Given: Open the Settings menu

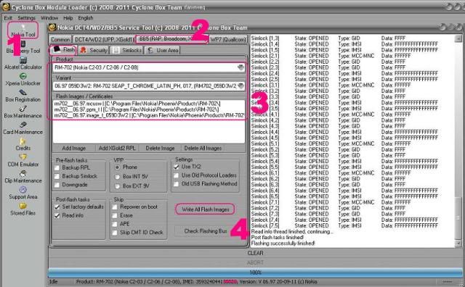Looking at the screenshot, I should tap(26, 18).
